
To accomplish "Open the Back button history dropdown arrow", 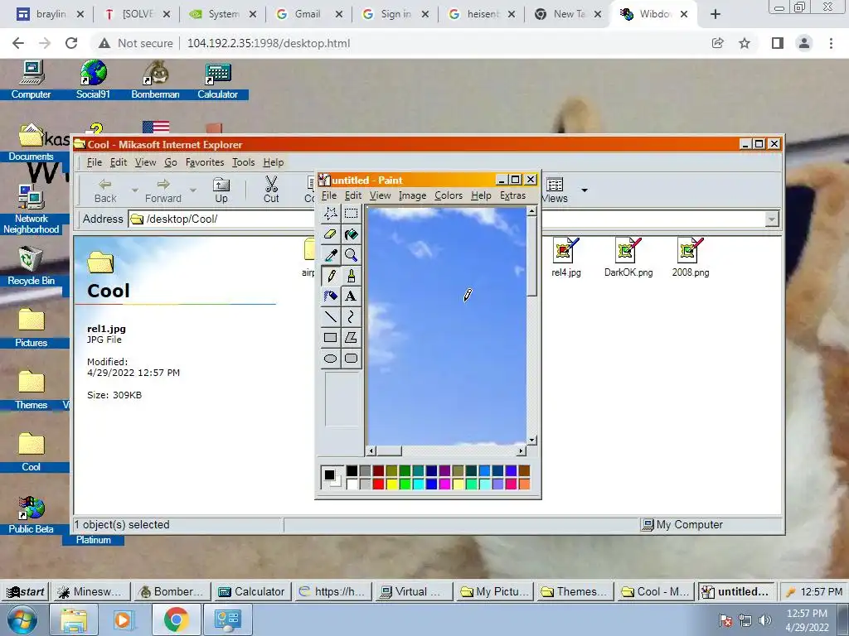I will tap(135, 190).
